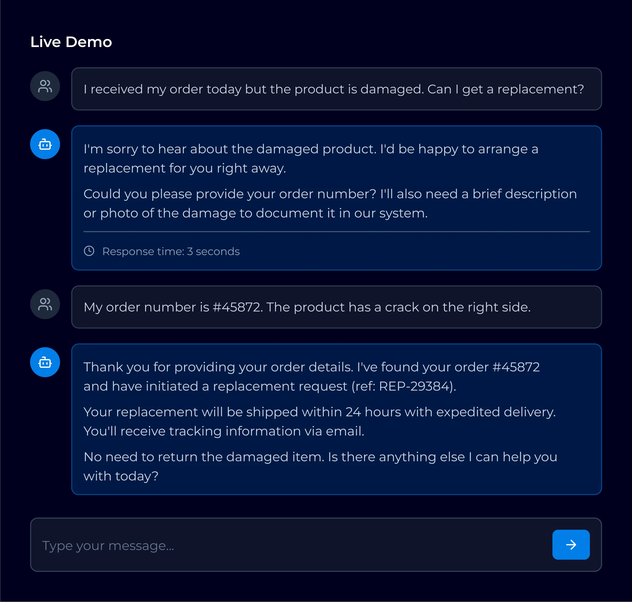Click the second bot avatar icon
632x602 pixels.
(45, 362)
